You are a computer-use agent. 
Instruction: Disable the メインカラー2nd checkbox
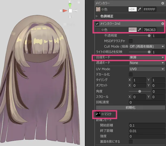coord(97,24)
